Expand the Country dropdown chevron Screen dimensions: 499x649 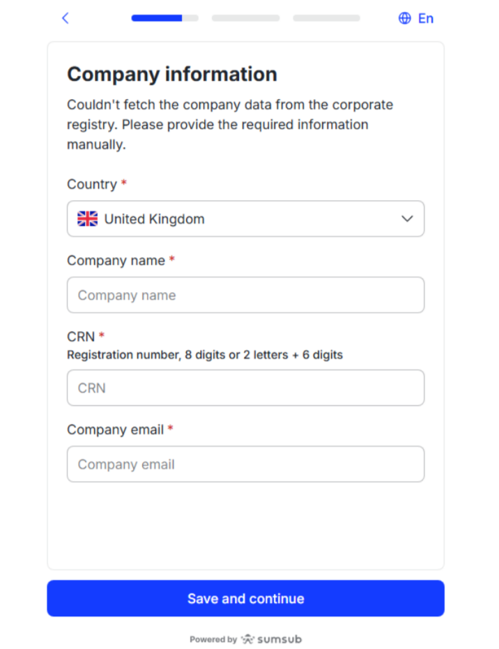408,219
